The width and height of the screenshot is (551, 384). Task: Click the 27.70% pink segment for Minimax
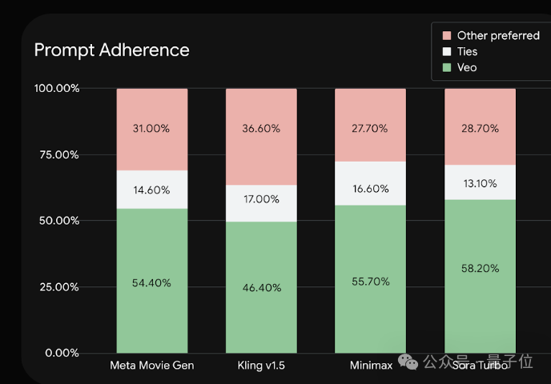pyautogui.click(x=370, y=126)
